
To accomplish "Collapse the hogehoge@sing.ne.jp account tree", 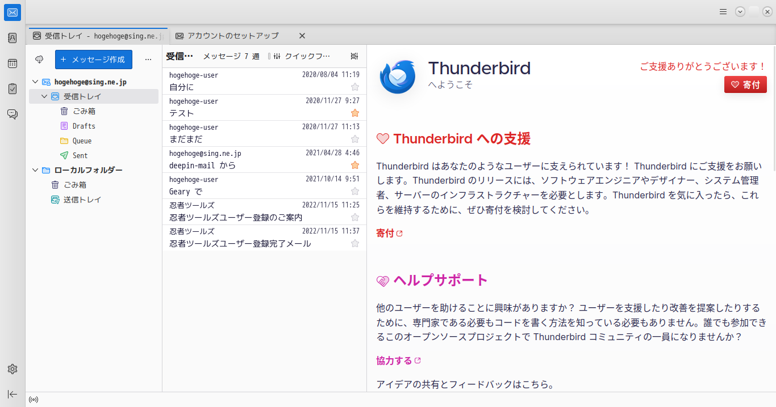I will click(x=35, y=82).
